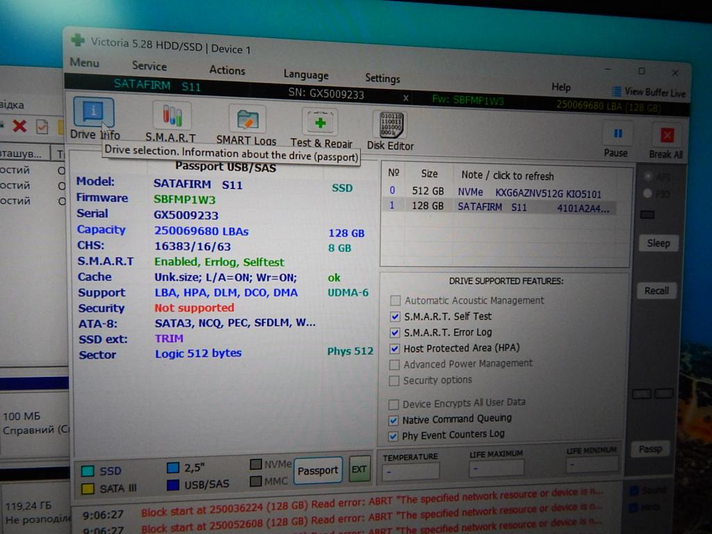Click the Passport button

317,471
